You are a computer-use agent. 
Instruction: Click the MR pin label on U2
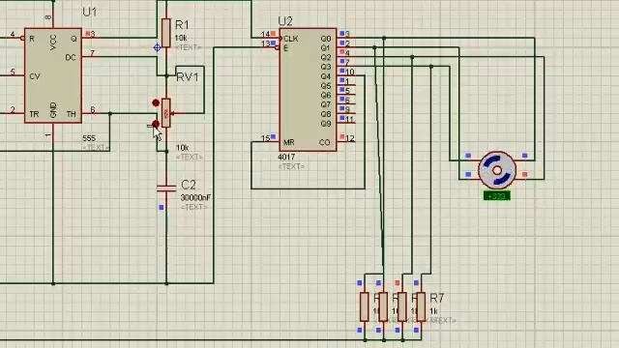point(288,142)
